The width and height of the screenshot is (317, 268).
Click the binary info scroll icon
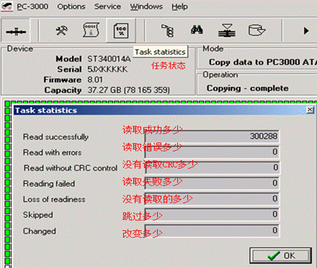[90, 30]
